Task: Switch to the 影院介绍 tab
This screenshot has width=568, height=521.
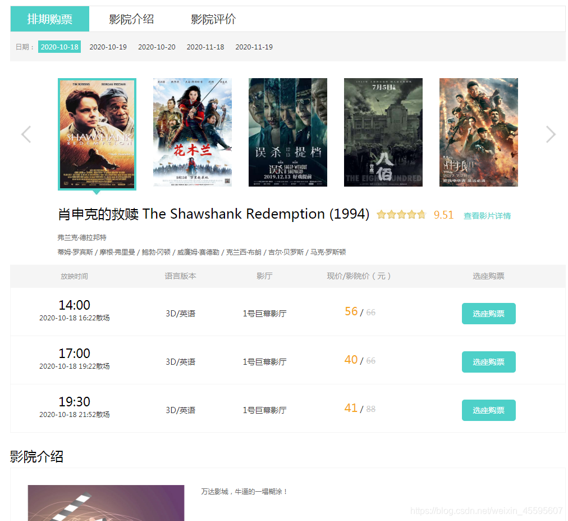Action: (131, 19)
